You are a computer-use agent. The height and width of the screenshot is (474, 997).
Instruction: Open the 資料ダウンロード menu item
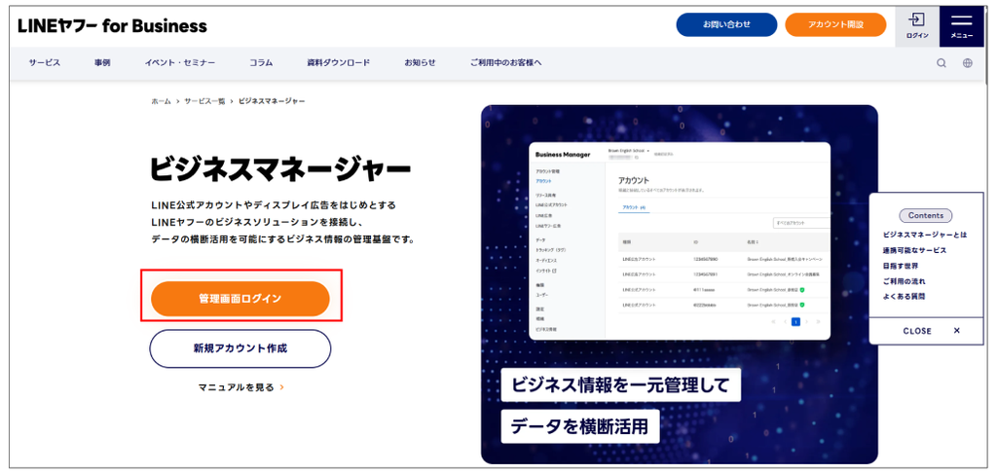338,63
